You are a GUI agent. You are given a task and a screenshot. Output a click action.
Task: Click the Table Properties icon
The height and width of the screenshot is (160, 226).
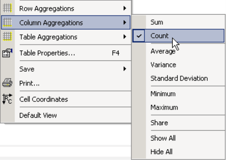click(7, 53)
